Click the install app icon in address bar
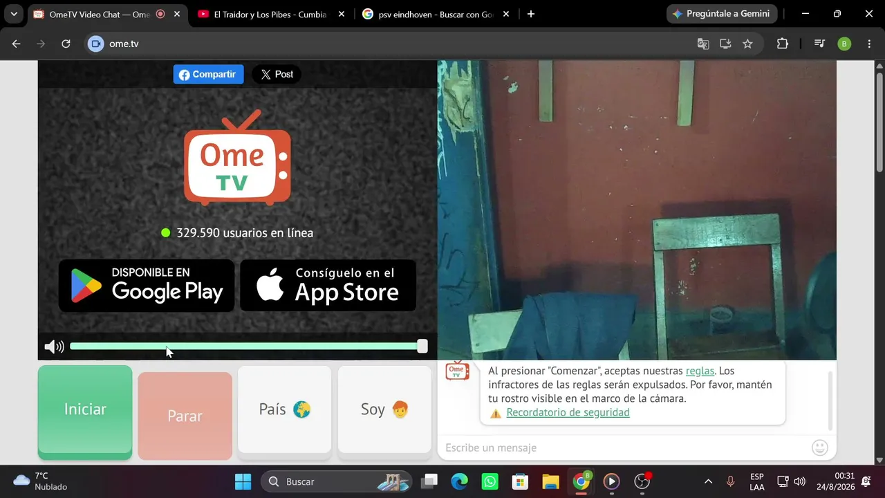The width and height of the screenshot is (885, 498). click(725, 44)
